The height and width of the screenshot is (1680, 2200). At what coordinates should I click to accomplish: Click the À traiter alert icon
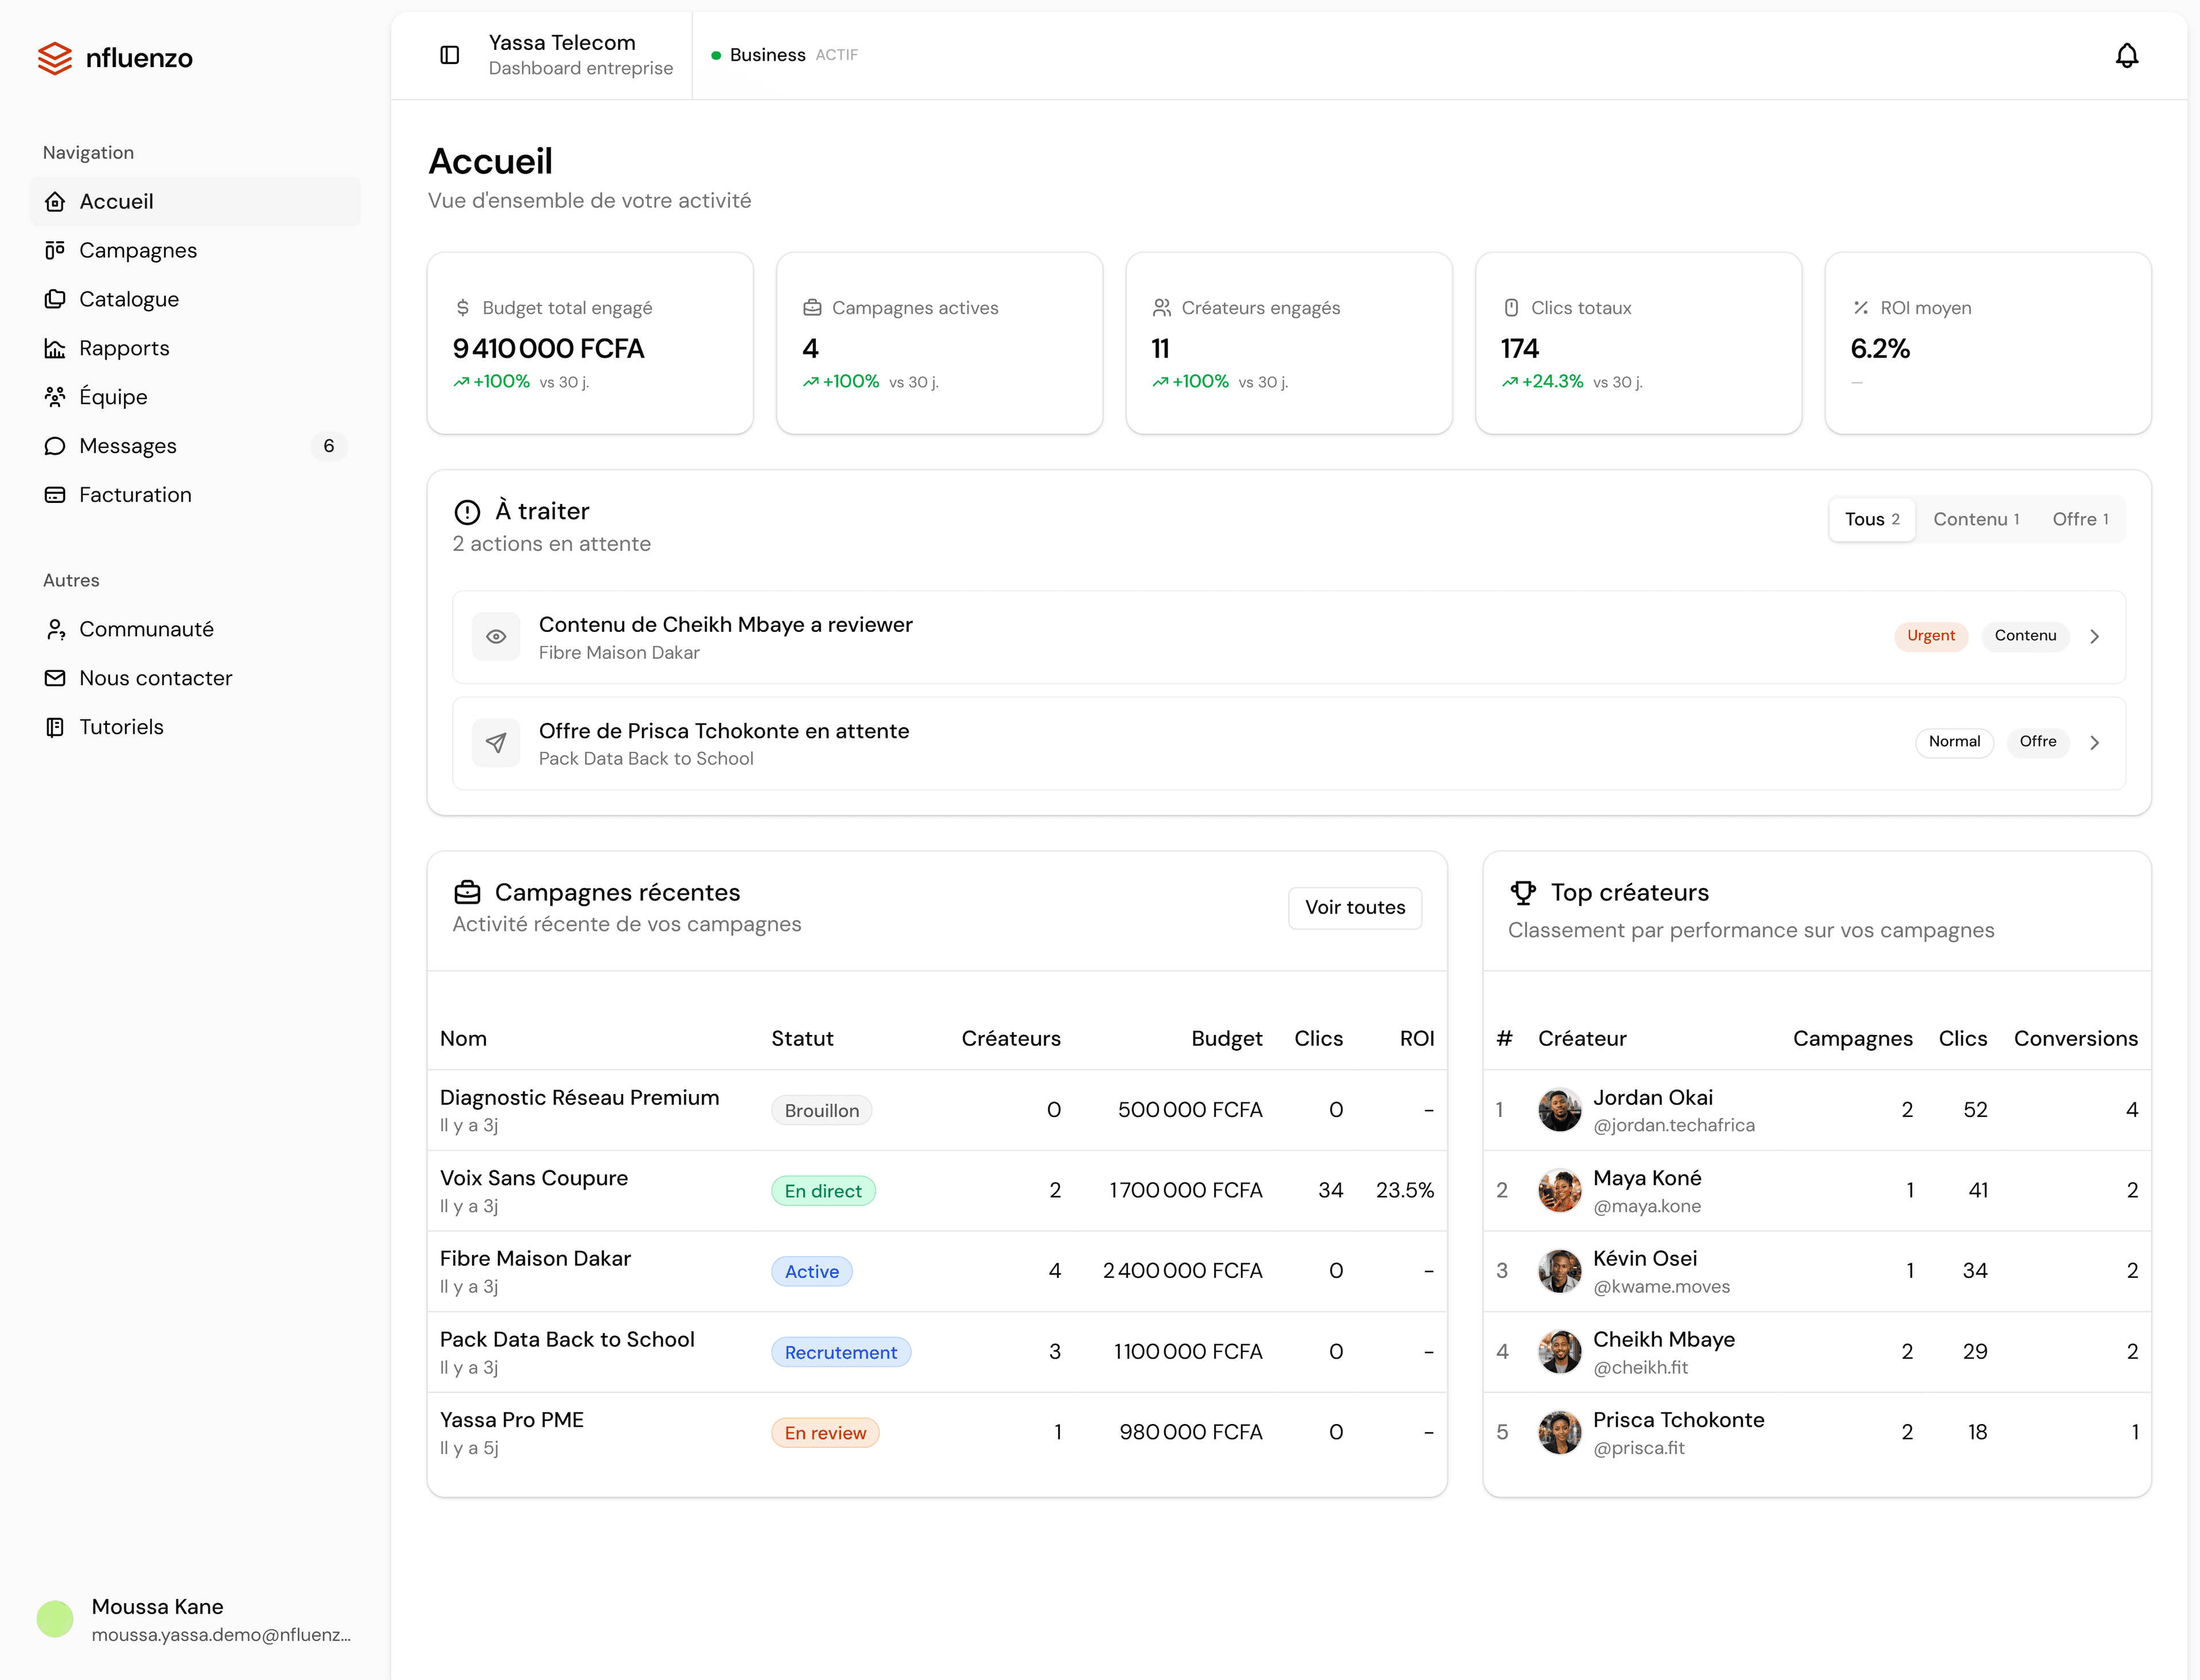click(x=467, y=512)
